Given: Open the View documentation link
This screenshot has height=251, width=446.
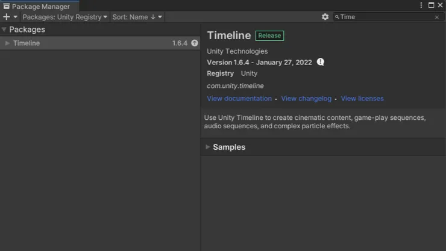Looking at the screenshot, I should click(239, 99).
